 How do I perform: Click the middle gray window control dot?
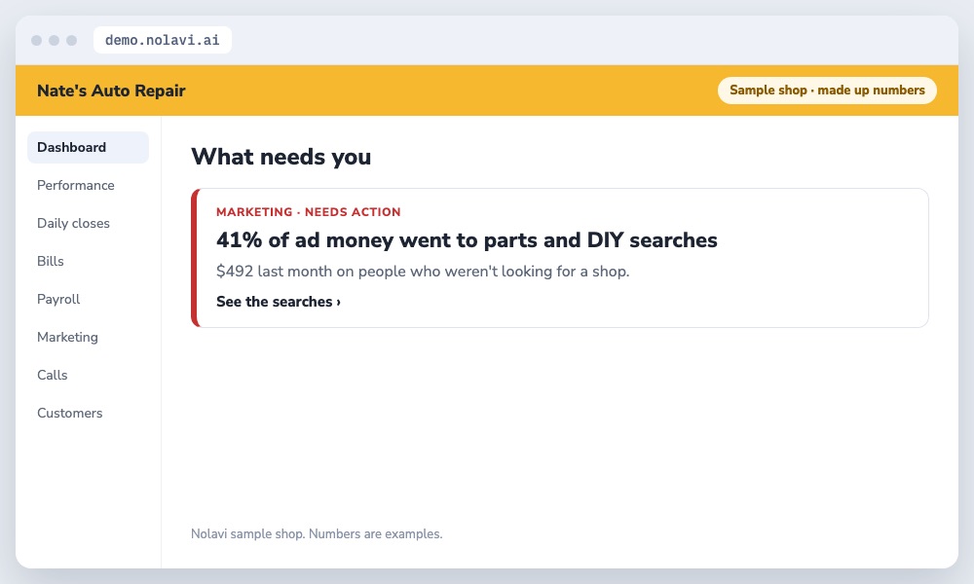coord(54,40)
